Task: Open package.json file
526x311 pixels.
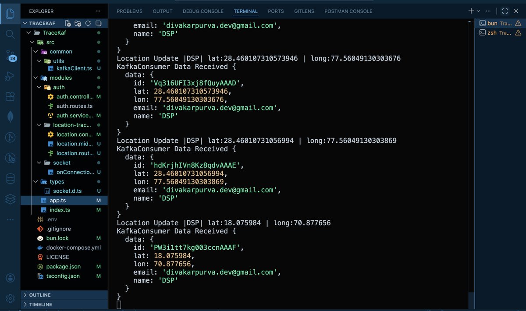Action: point(64,266)
